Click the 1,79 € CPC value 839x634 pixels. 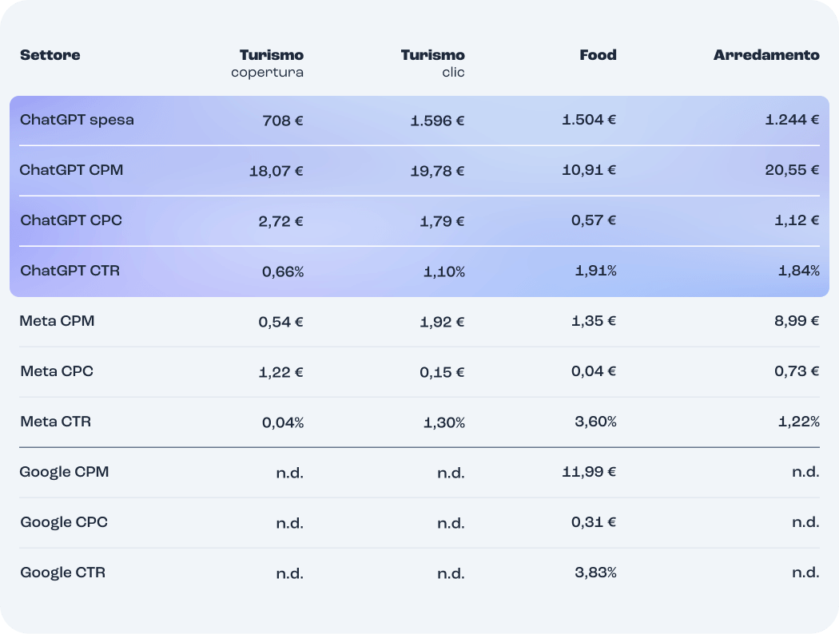pyautogui.click(x=443, y=221)
